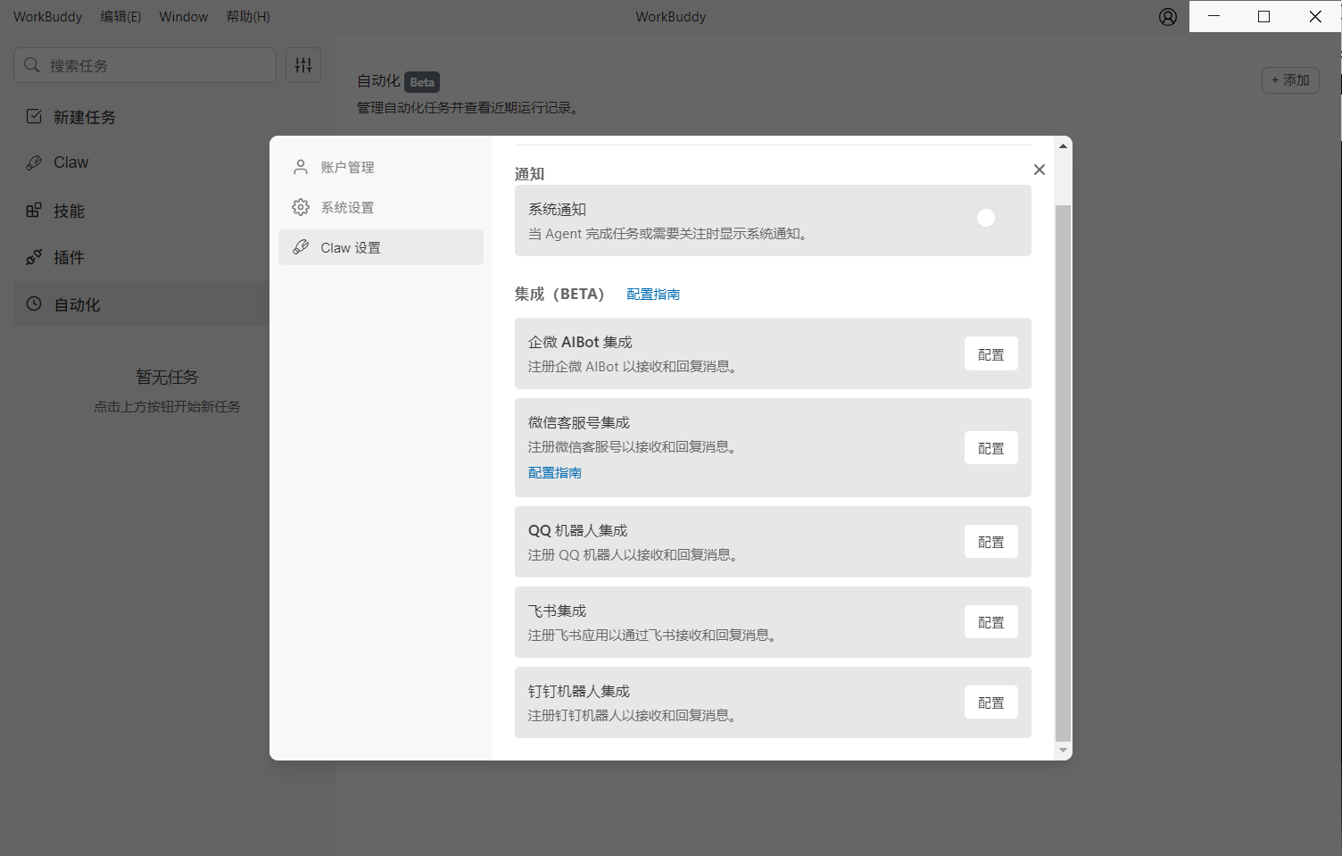Viewport: 1342px width, 856px height.
Task: Click the scroll-up arrow in settings dialog
Action: point(1063,146)
